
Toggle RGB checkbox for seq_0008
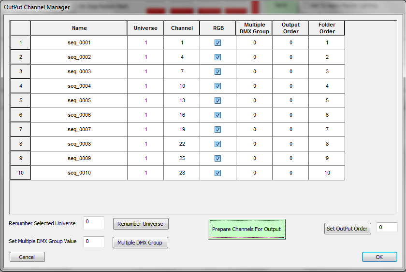[218, 144]
